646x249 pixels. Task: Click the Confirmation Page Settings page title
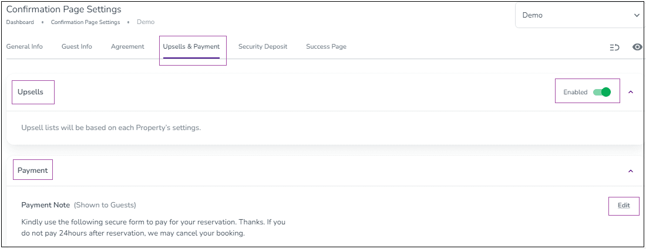point(64,9)
